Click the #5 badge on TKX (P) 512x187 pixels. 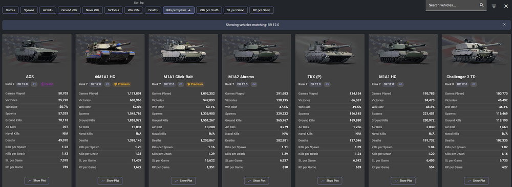(327, 84)
